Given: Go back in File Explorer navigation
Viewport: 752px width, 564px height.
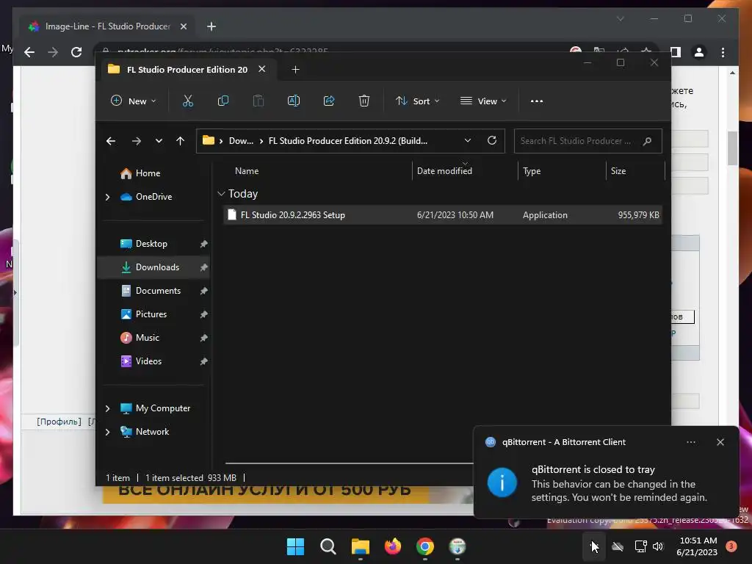Looking at the screenshot, I should tap(111, 141).
